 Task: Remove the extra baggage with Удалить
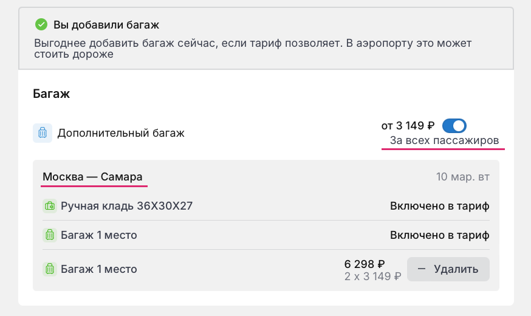[x=448, y=269]
